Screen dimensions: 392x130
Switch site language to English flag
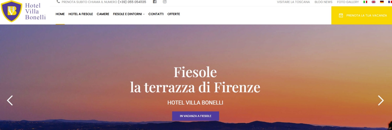click(373, 2)
